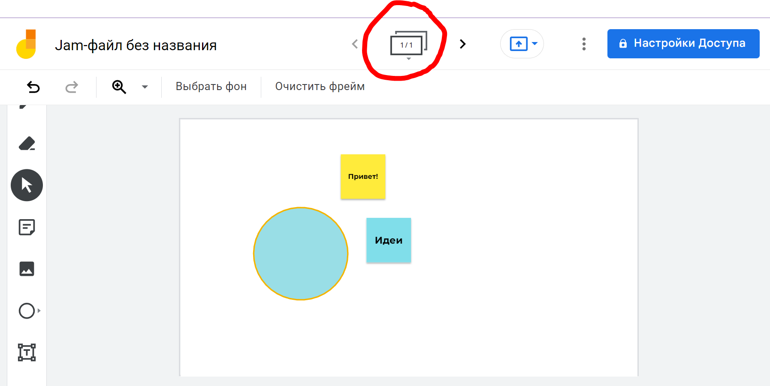Open the present options dropdown arrow
The height and width of the screenshot is (386, 770).
534,44
